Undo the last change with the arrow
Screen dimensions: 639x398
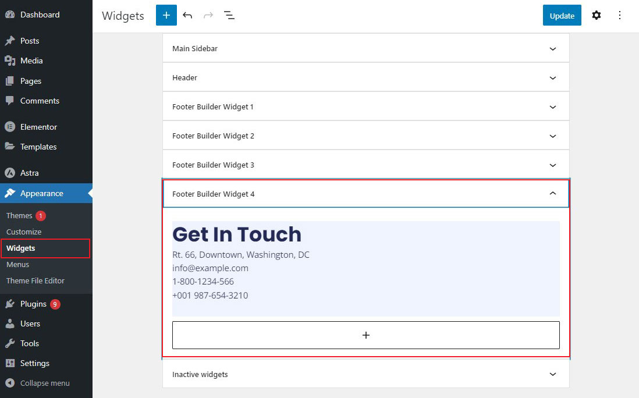tap(187, 16)
